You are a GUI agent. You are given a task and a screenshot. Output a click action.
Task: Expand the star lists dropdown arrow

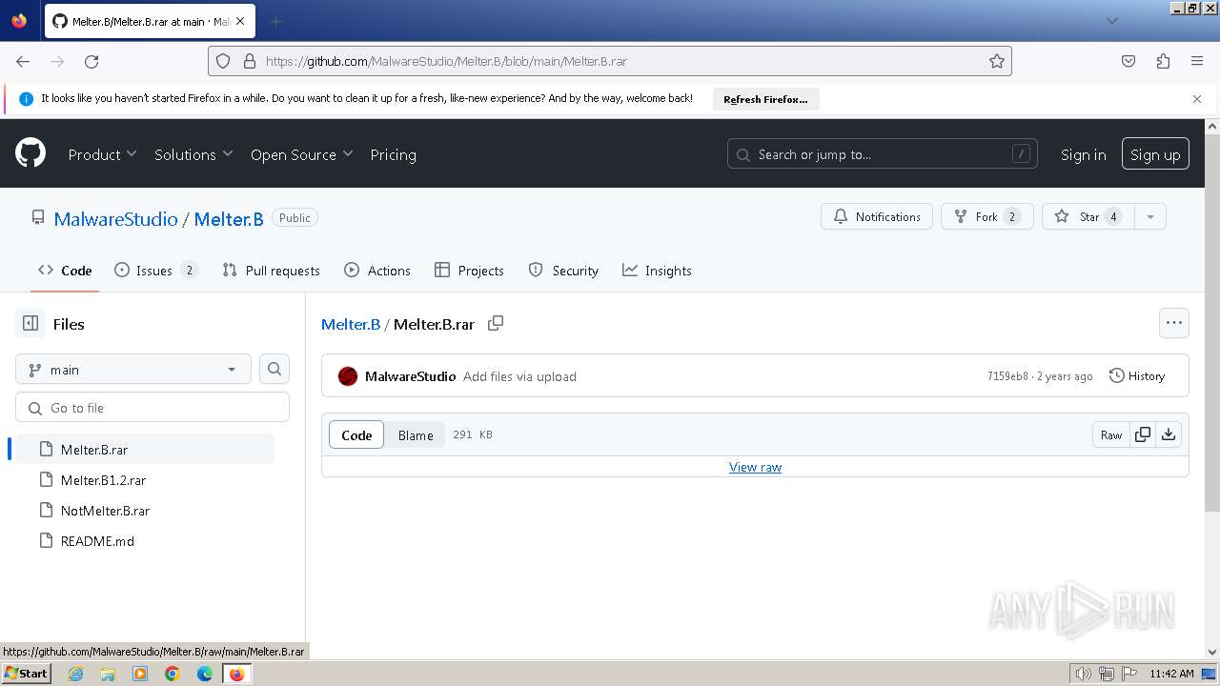(1150, 216)
